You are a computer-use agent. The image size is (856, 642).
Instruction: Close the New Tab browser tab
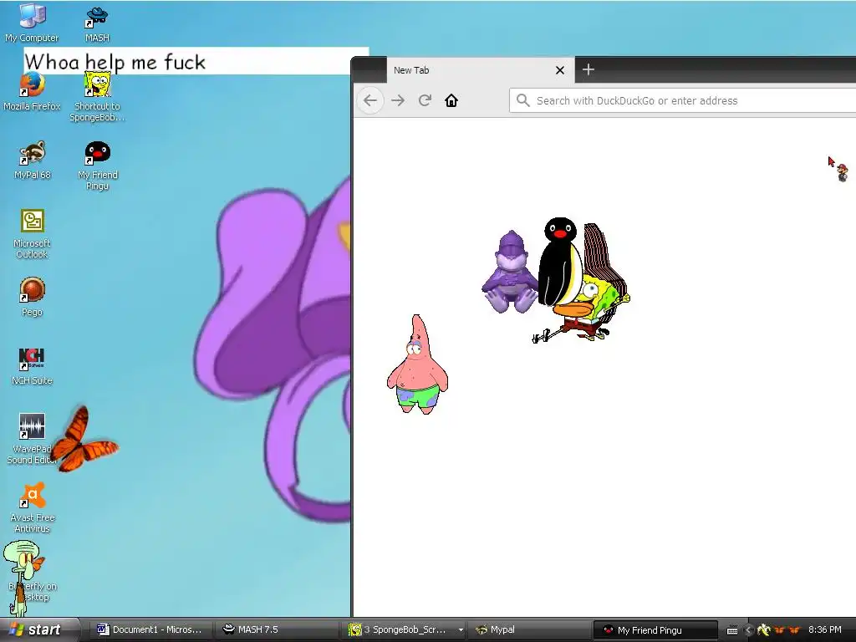[559, 70]
